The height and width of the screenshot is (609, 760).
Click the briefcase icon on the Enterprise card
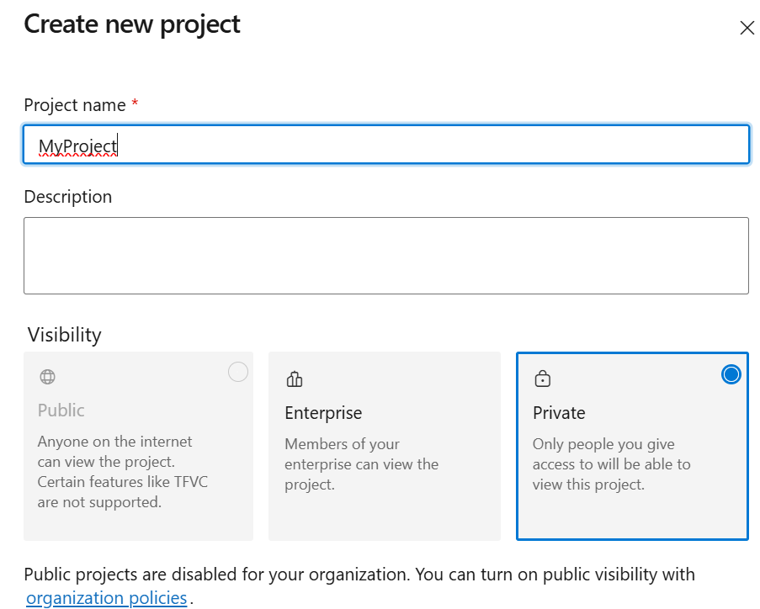coord(295,379)
